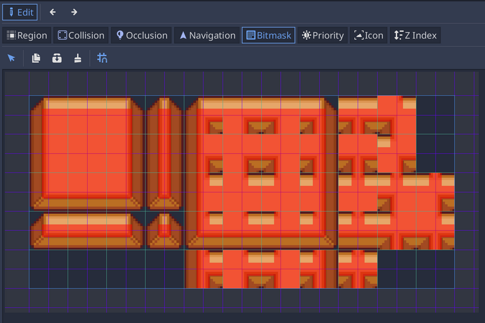The height and width of the screenshot is (323, 485).
Task: Select the Bitmask tab
Action: pyautogui.click(x=269, y=35)
